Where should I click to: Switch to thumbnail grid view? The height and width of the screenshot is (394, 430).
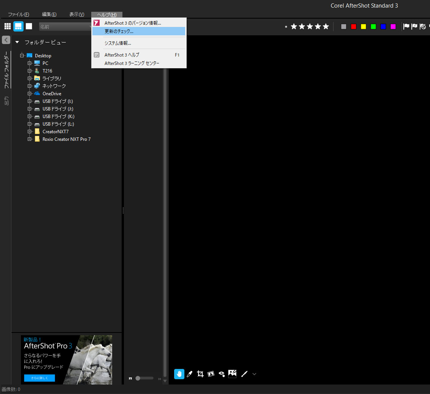coord(8,26)
